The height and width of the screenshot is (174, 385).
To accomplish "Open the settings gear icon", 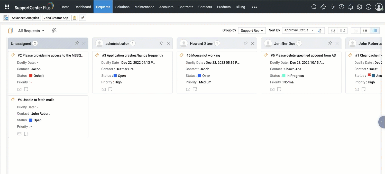I will (x=359, y=7).
